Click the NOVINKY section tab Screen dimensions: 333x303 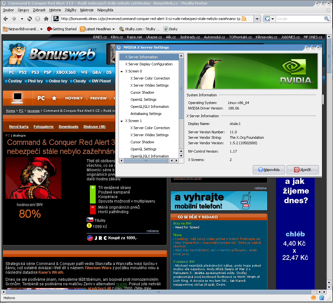74,98
